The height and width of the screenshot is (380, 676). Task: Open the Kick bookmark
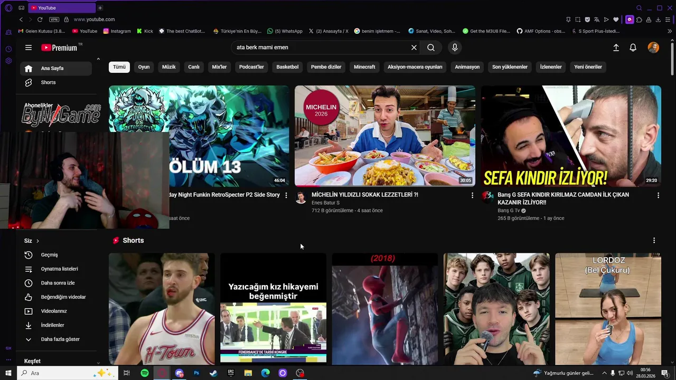(145, 31)
